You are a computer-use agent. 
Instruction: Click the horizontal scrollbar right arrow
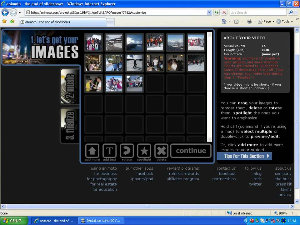[292, 206]
